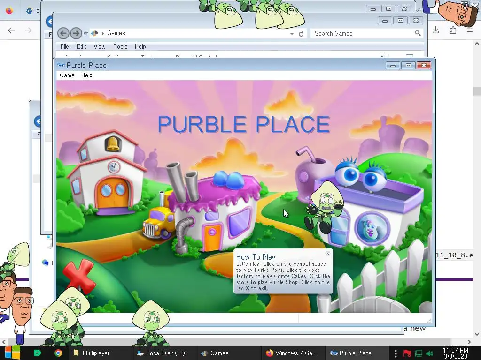Close the How To Play tip box

pyautogui.click(x=327, y=254)
